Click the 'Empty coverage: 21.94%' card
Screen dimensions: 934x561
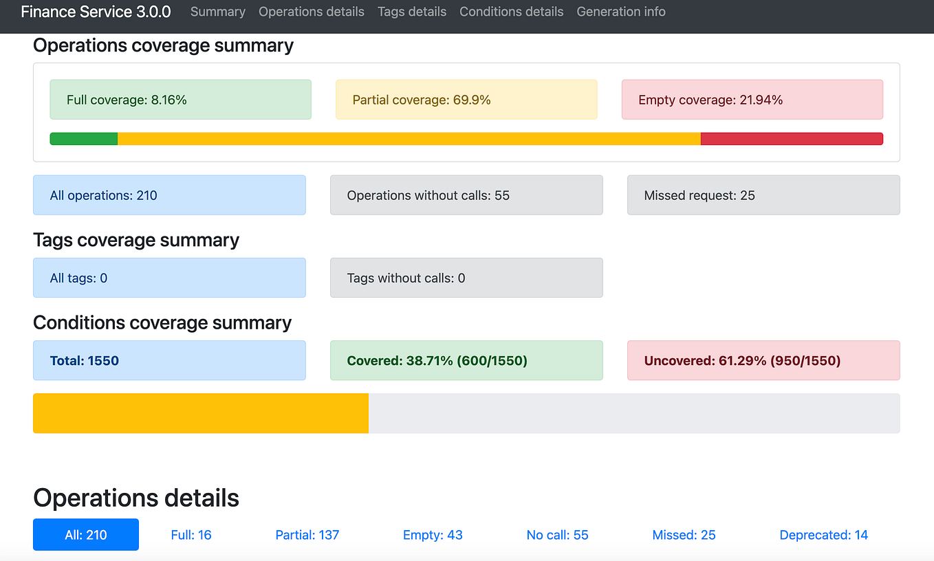[x=752, y=99]
